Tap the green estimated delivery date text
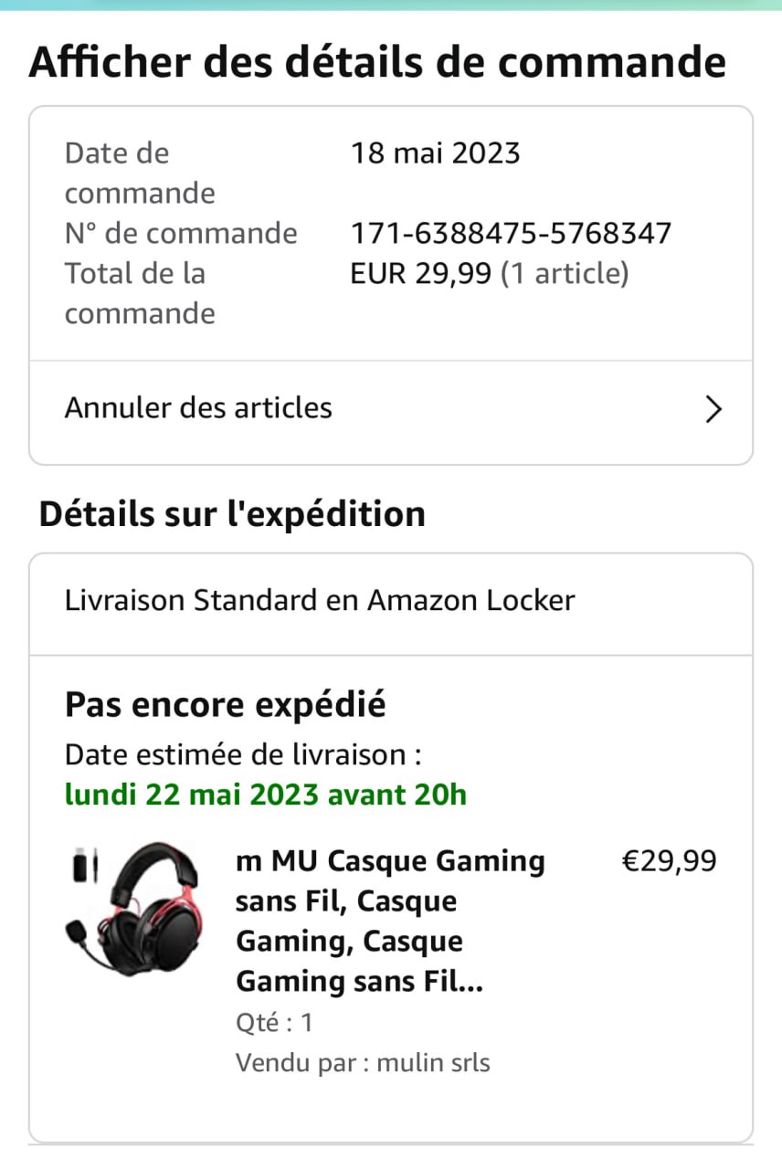The image size is (782, 1169). pos(265,795)
